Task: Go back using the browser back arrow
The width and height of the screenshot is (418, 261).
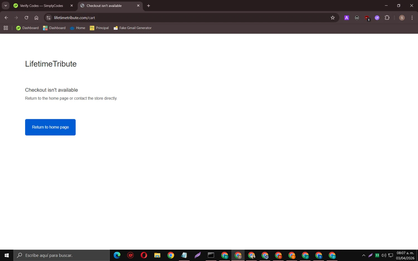Action: point(6,18)
